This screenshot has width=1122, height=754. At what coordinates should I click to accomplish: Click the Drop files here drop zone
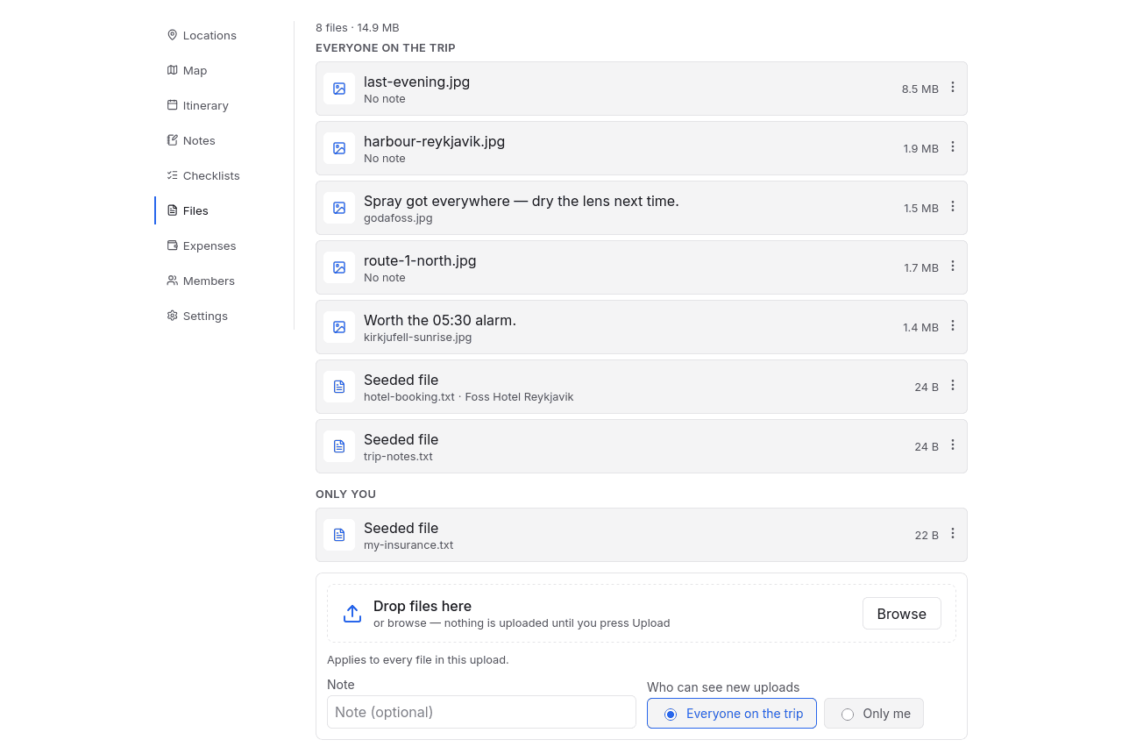(642, 614)
